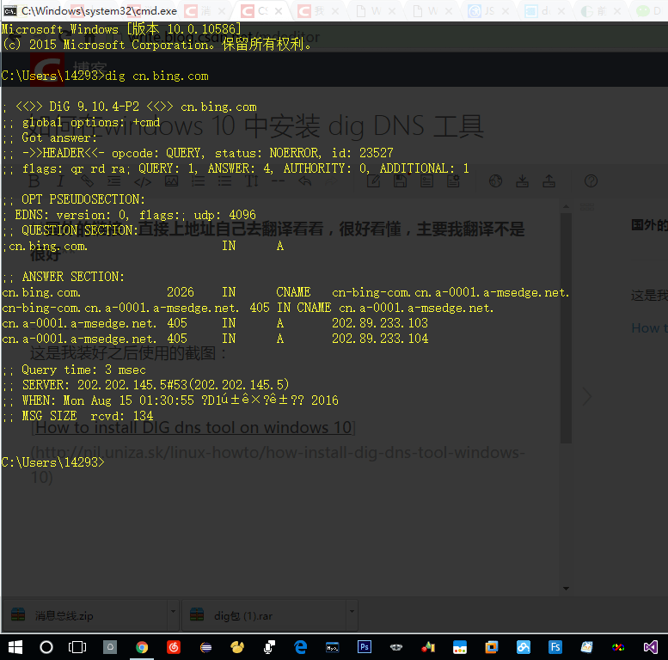Expand options arrow for dig包 (1).rar download

point(352,612)
